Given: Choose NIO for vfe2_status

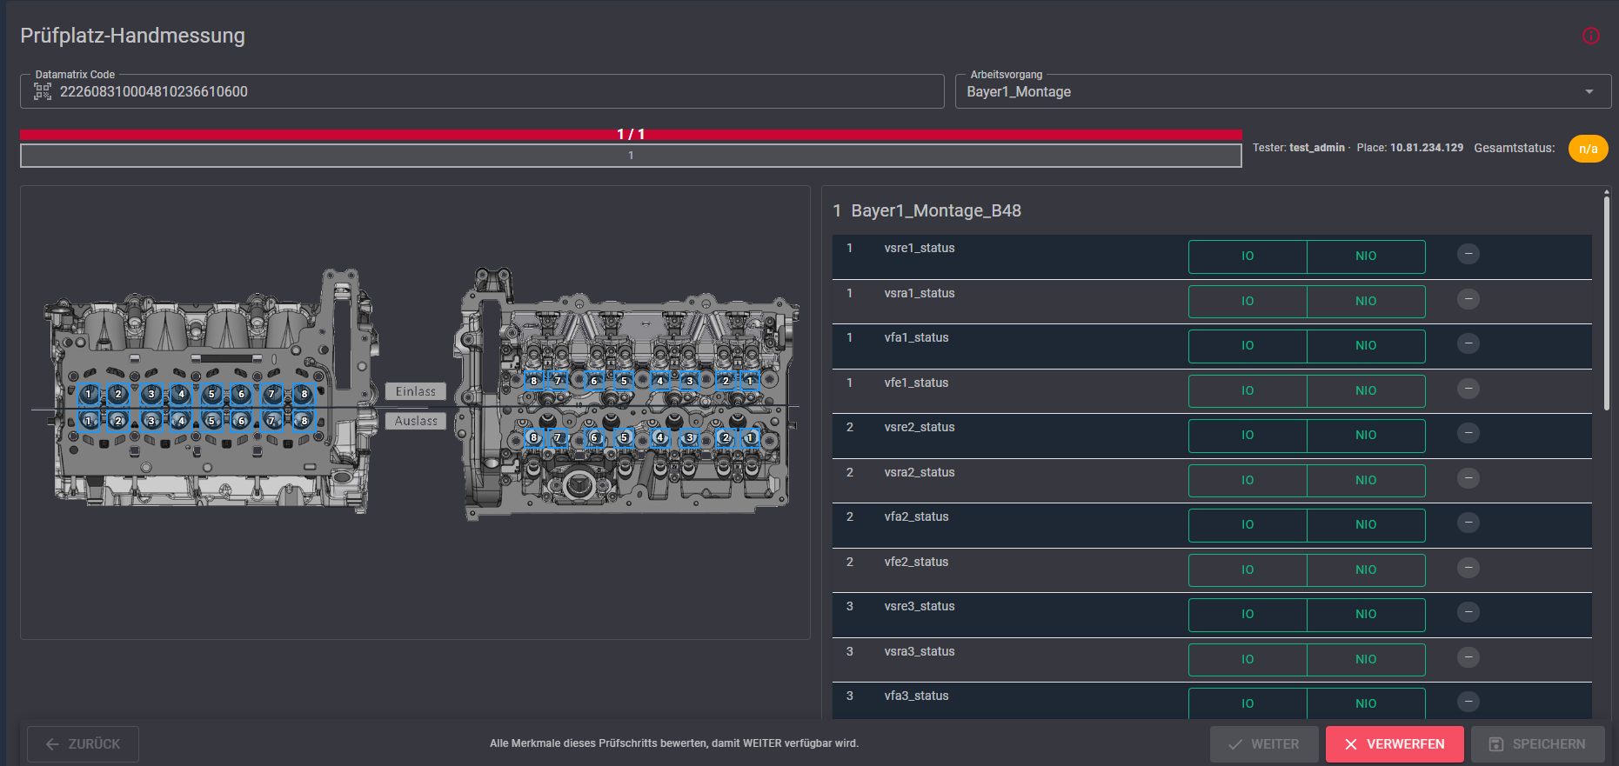Looking at the screenshot, I should click(x=1366, y=570).
